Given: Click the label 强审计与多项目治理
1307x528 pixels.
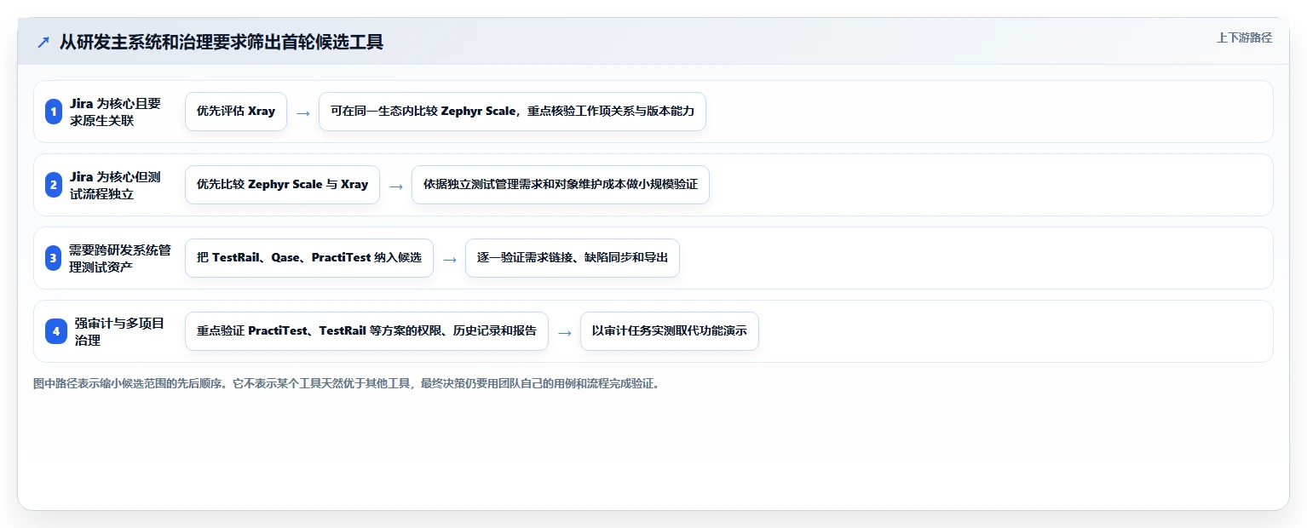Looking at the screenshot, I should pos(119,331).
